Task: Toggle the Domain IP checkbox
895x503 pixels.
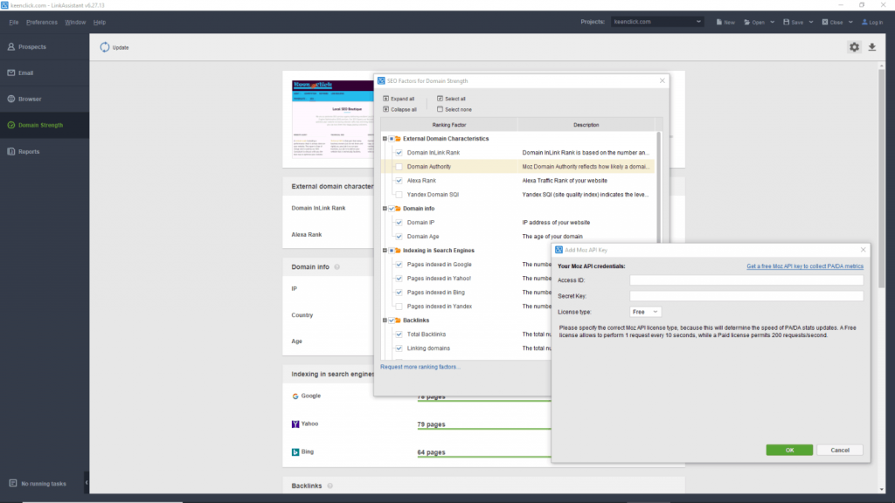Action: (399, 223)
